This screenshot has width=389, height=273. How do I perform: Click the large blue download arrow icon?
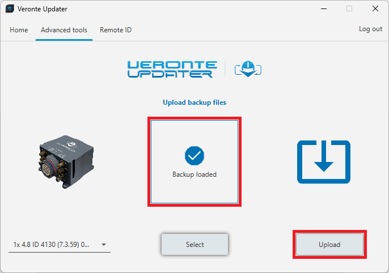[324, 162]
